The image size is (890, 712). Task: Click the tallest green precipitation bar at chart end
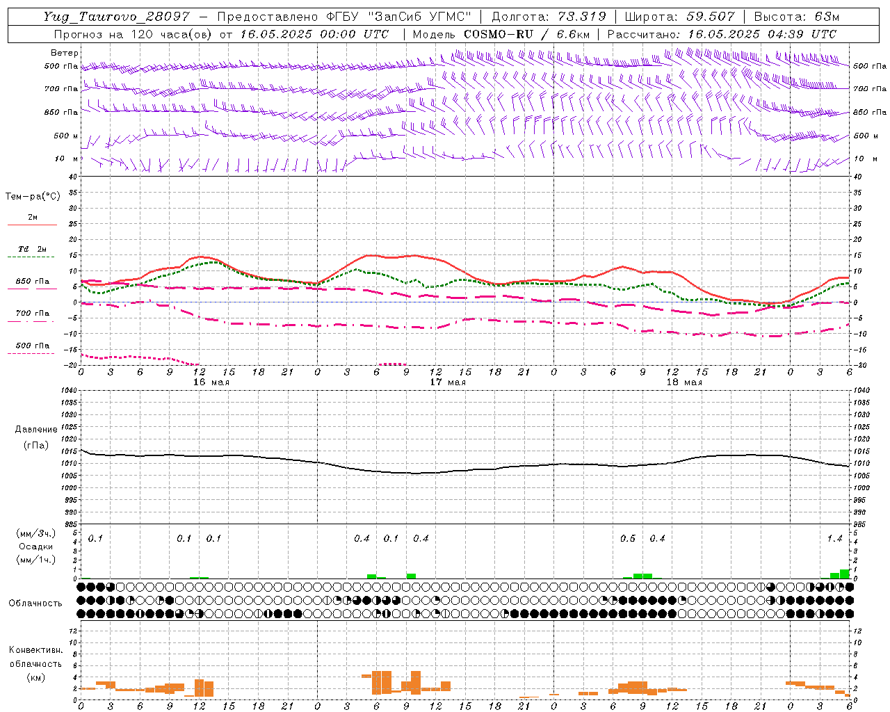click(x=845, y=574)
